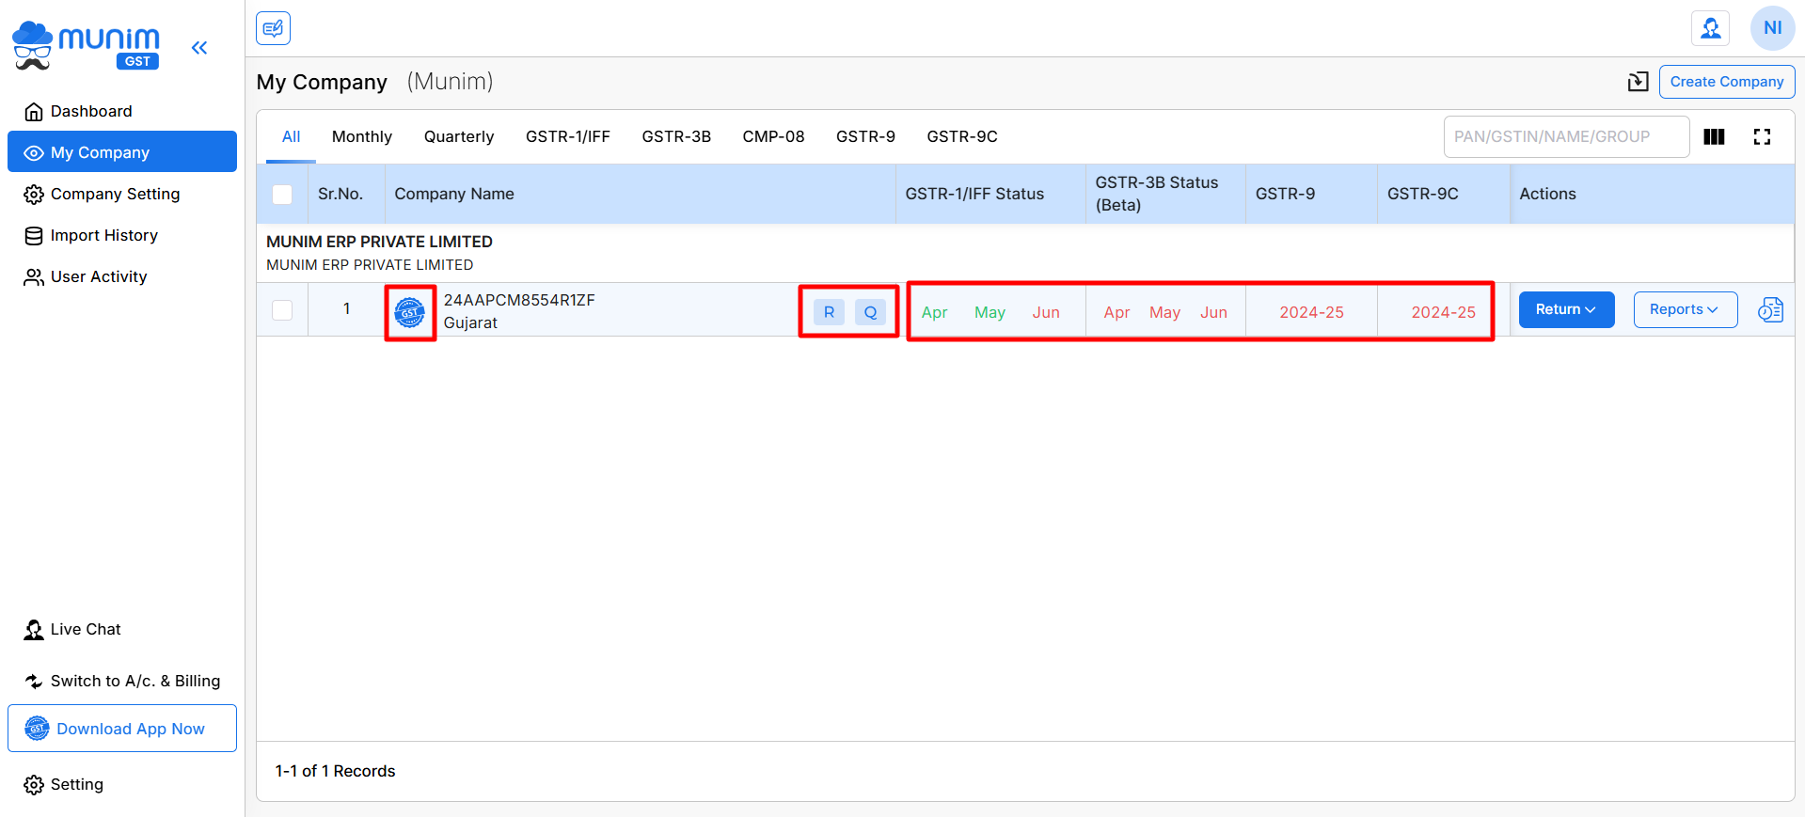The width and height of the screenshot is (1805, 817).
Task: Open the notes icon in the top bar
Action: (x=273, y=28)
